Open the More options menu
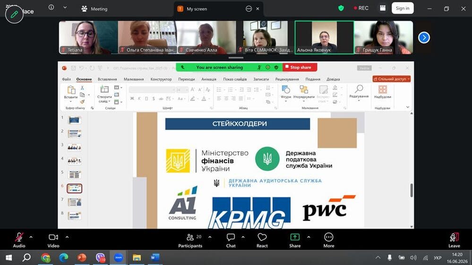 329,240
